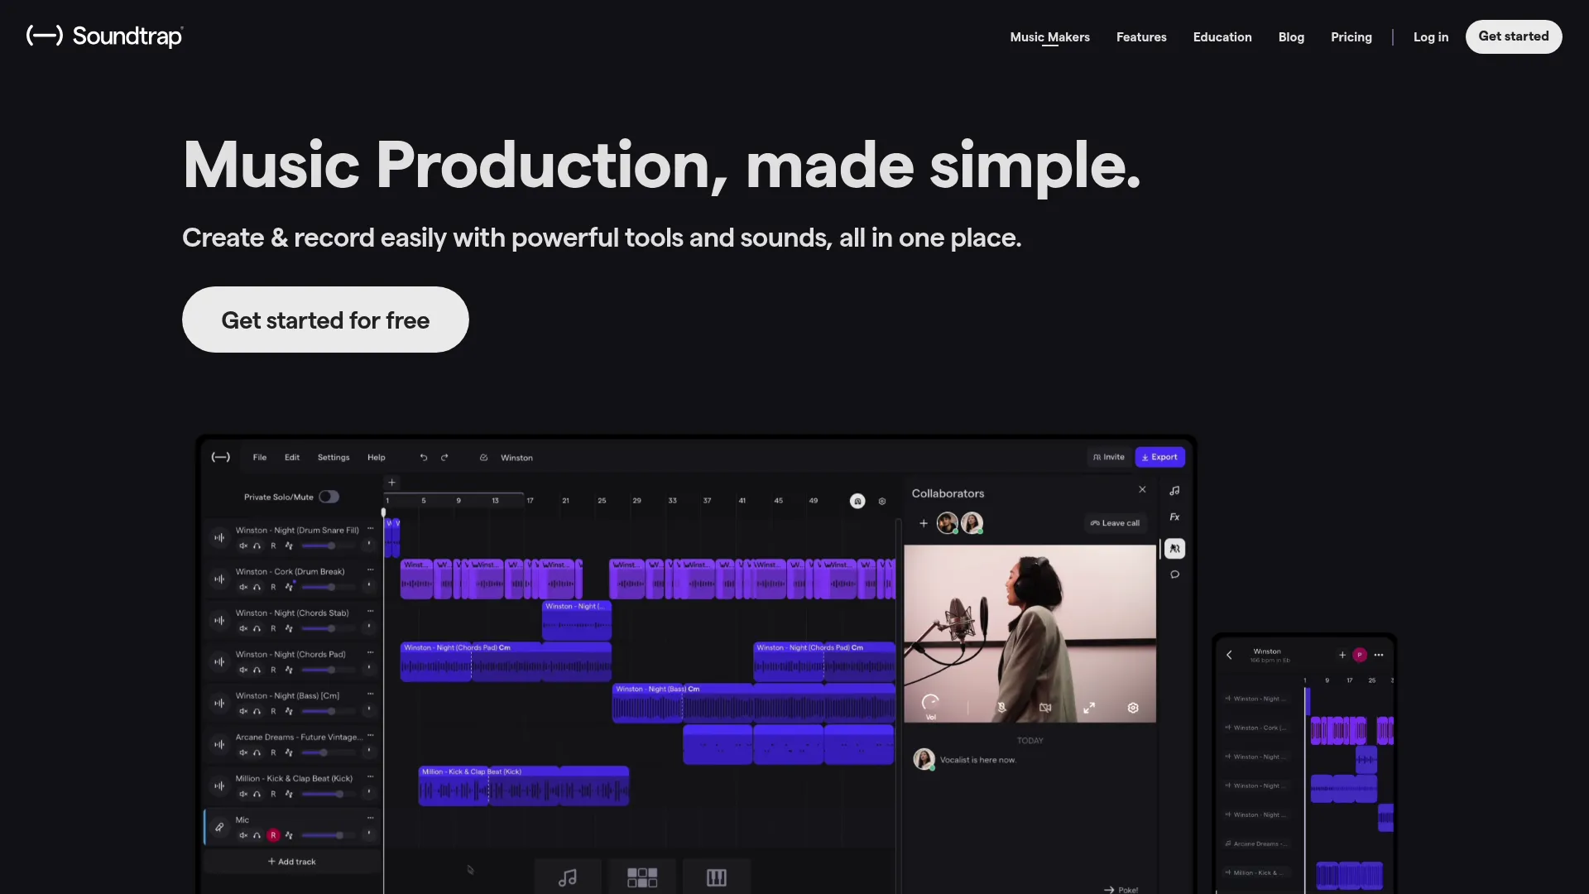Open the Blog link
1589x894 pixels.
tap(1291, 37)
